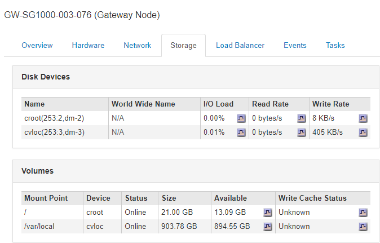View Available space chart for / volume

268,213
